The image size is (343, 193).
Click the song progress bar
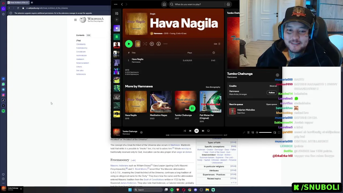click(x=196, y=135)
